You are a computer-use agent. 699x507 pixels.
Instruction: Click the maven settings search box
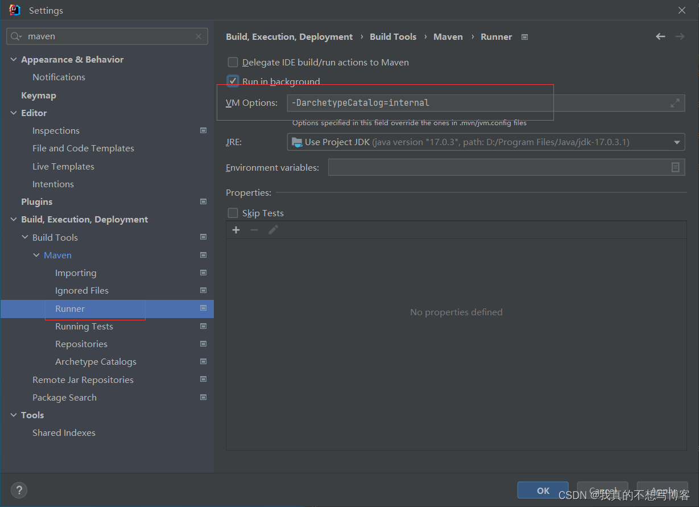pyautogui.click(x=107, y=36)
